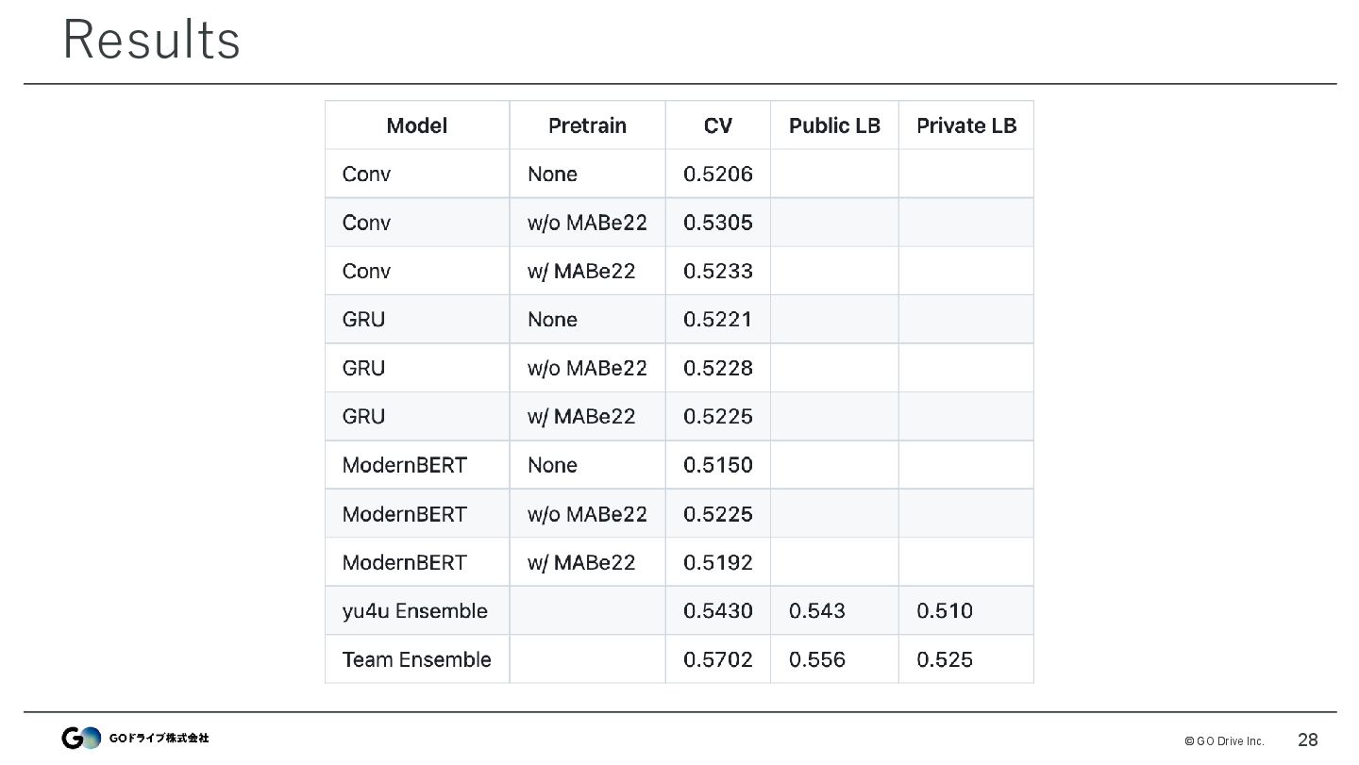Click the GO Drive Inc. copyright text
The image size is (1359, 765).
(x=1224, y=741)
